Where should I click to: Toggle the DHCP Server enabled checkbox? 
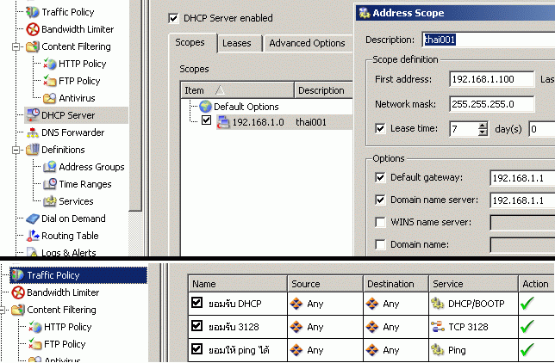173,18
